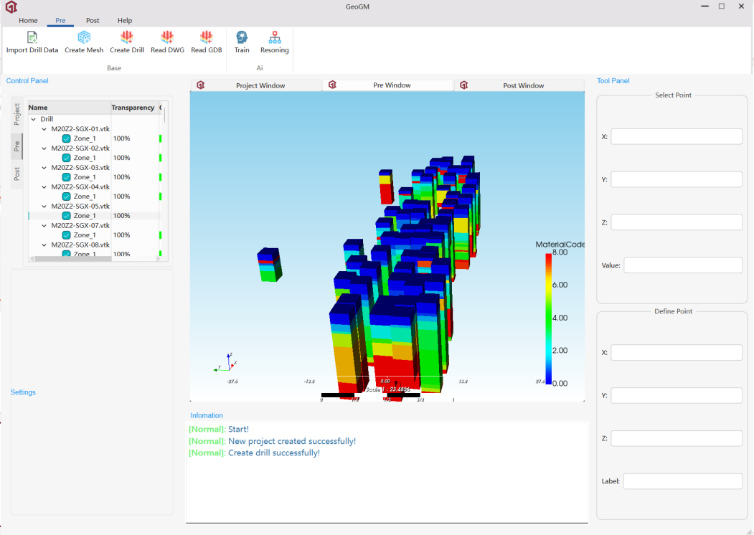This screenshot has height=535, width=754.
Task: Collapse the Drill tree root node
Action: coord(34,120)
